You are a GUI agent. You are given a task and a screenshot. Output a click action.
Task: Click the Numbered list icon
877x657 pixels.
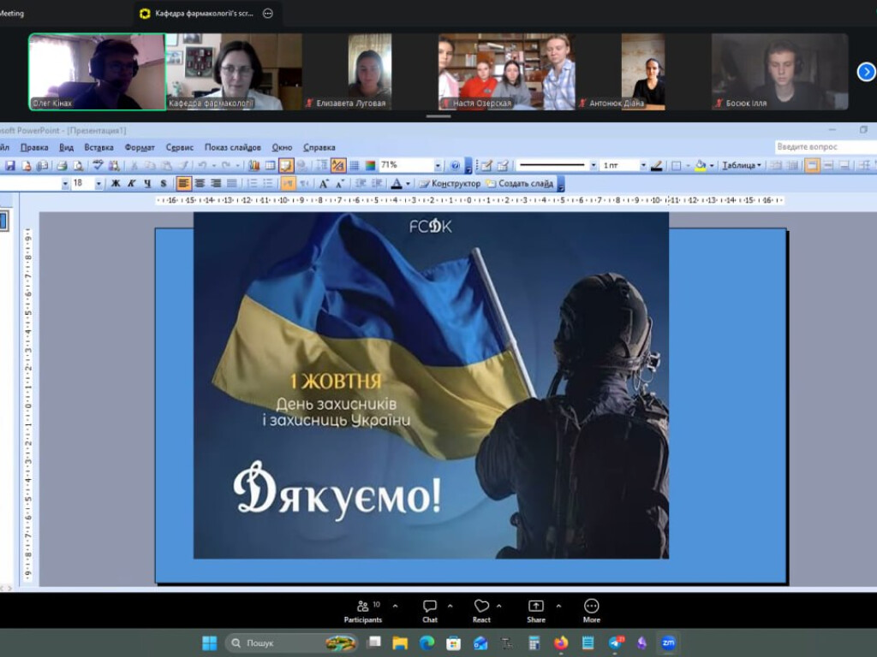253,184
